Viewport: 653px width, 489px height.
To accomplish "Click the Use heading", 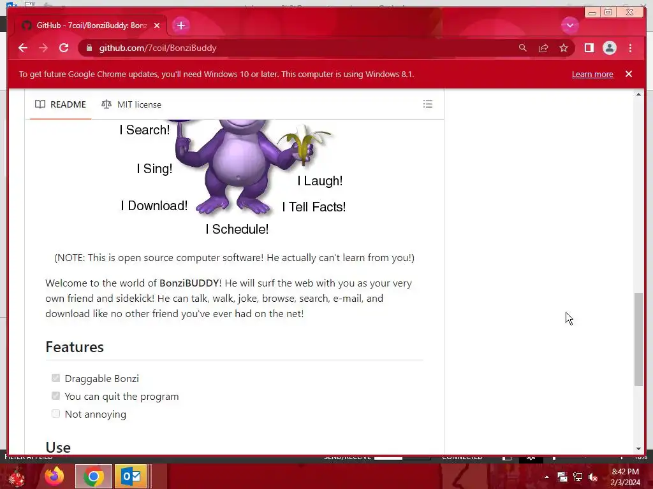I will [58, 448].
